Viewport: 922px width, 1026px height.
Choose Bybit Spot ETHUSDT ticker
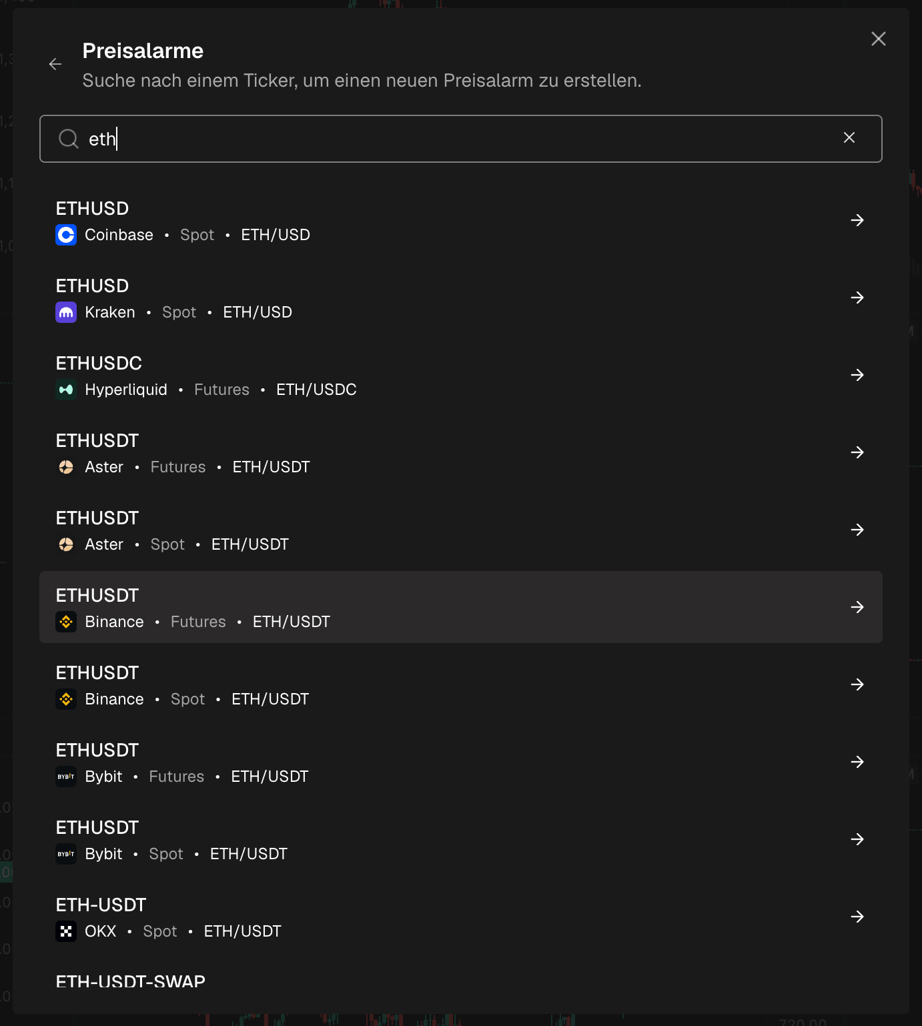pyautogui.click(x=461, y=839)
